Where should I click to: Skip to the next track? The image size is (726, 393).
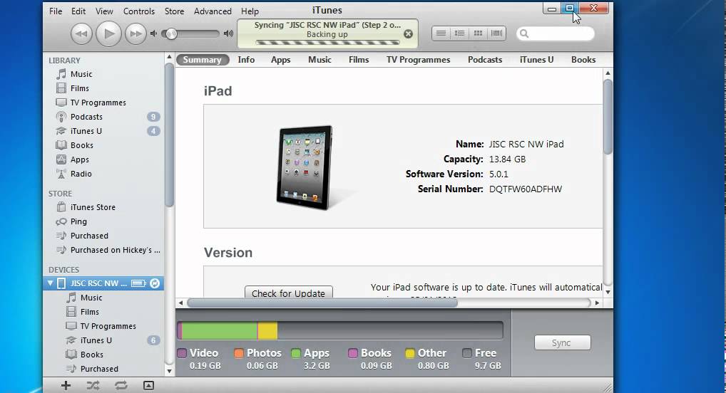(136, 33)
